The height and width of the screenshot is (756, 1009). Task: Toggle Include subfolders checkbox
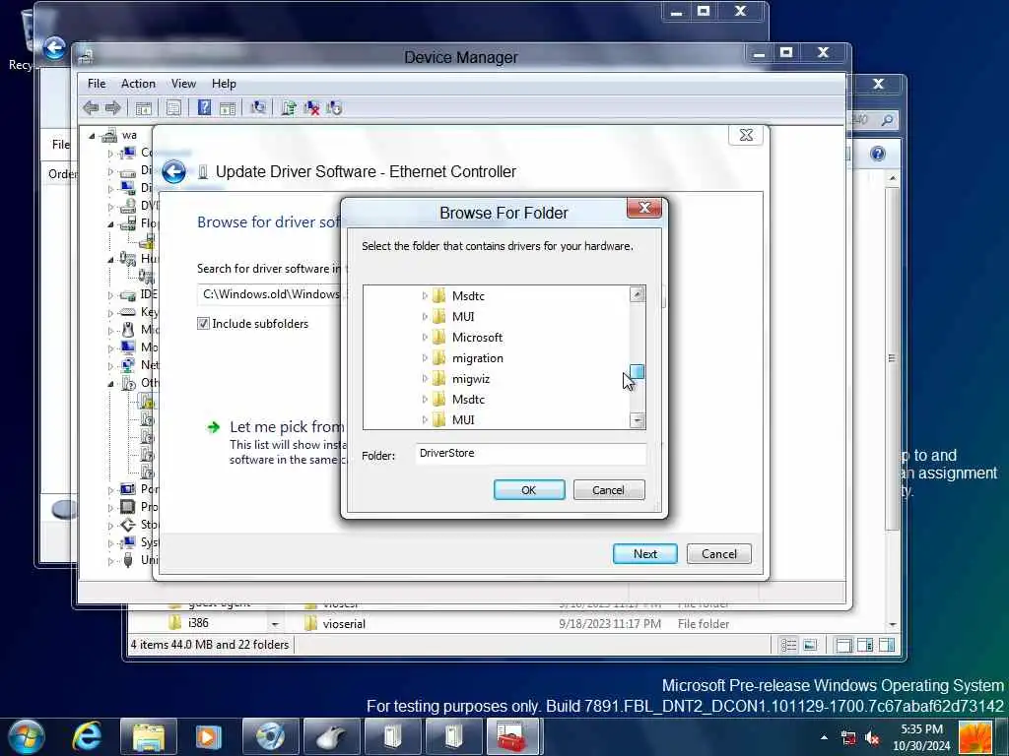click(x=203, y=323)
